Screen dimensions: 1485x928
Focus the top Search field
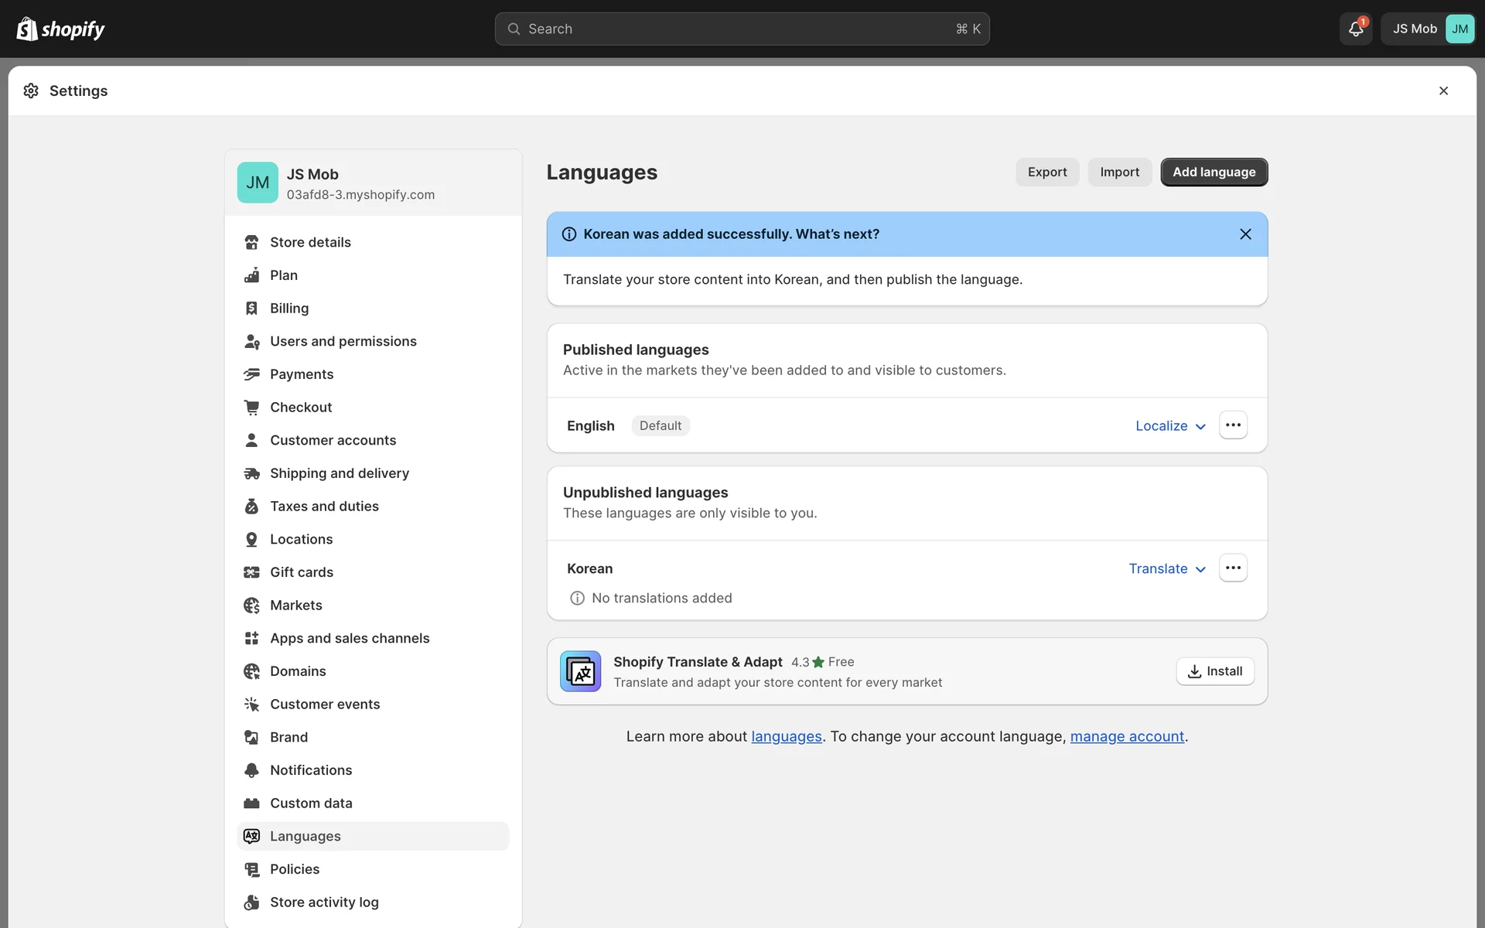coord(741,29)
